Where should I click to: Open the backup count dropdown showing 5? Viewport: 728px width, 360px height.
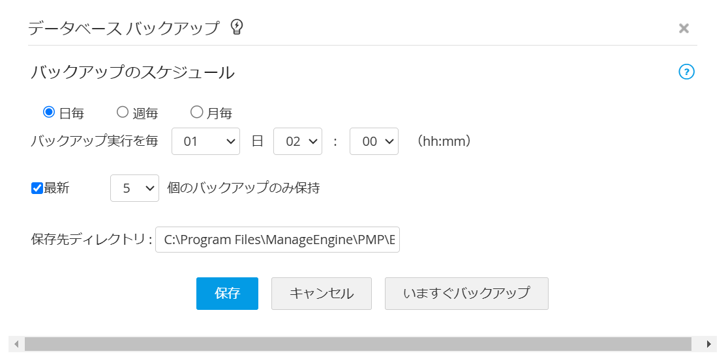click(134, 188)
